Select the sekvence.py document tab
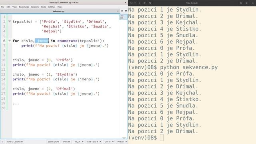Image resolution: width=256 pixels, height=144 pixels. click(58, 11)
